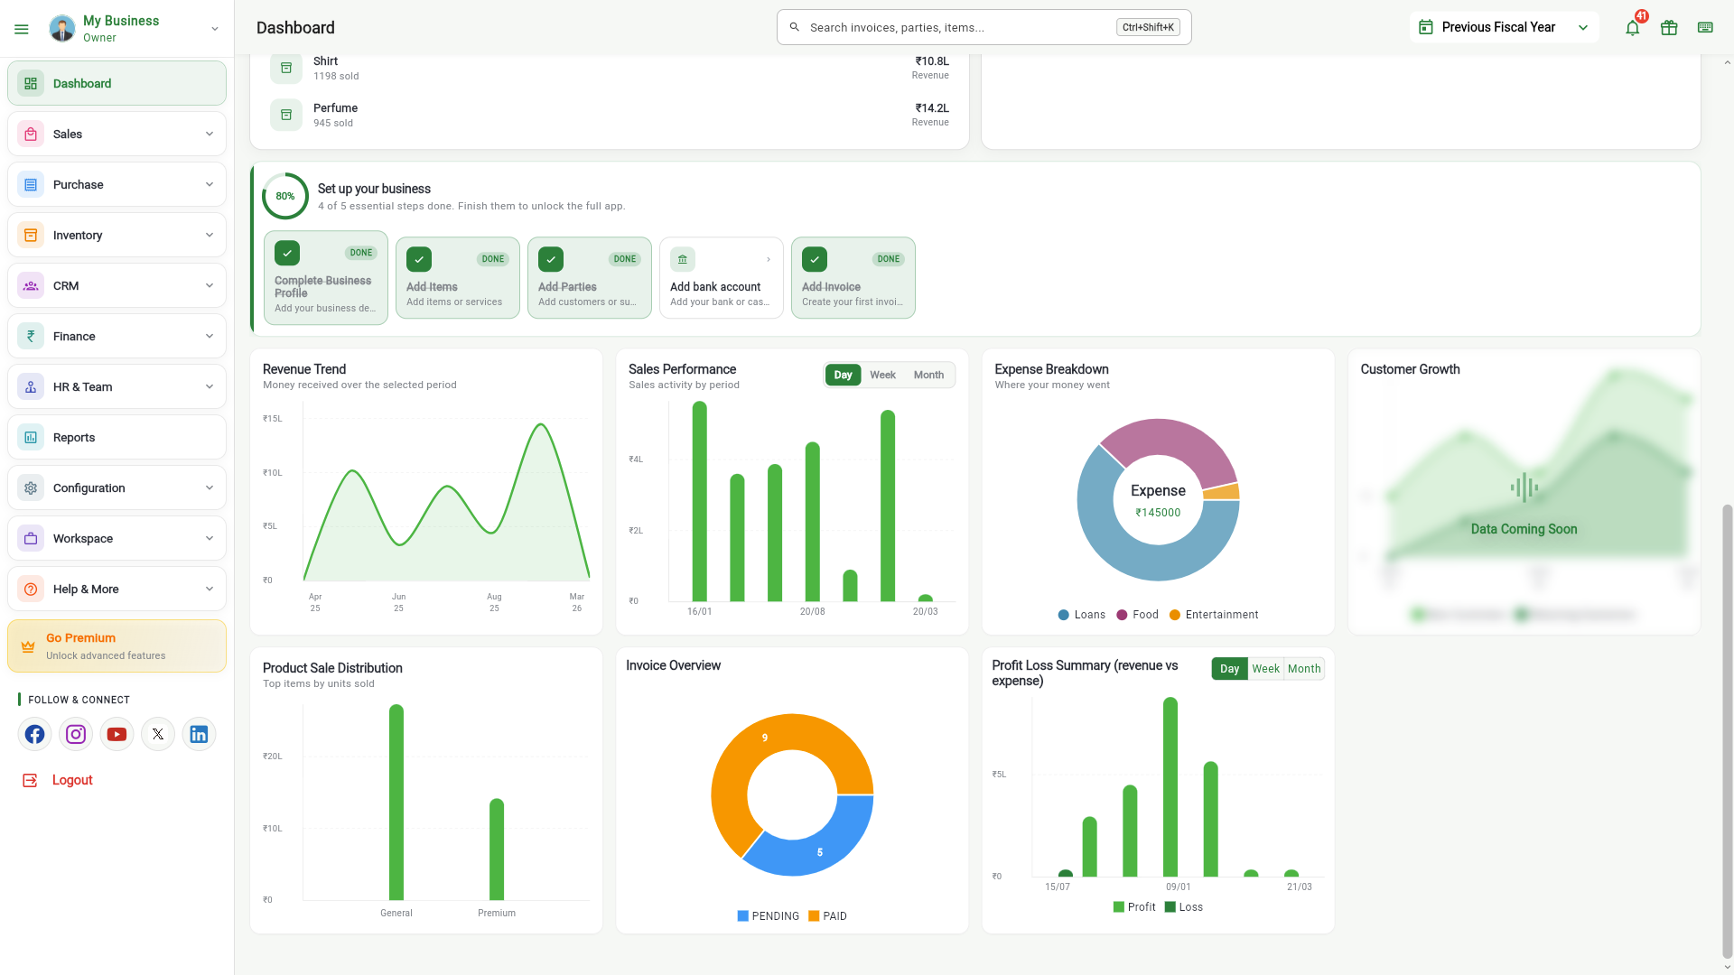Toggle the Add Invoice done checkmark
This screenshot has height=975, width=1734.
click(x=815, y=259)
